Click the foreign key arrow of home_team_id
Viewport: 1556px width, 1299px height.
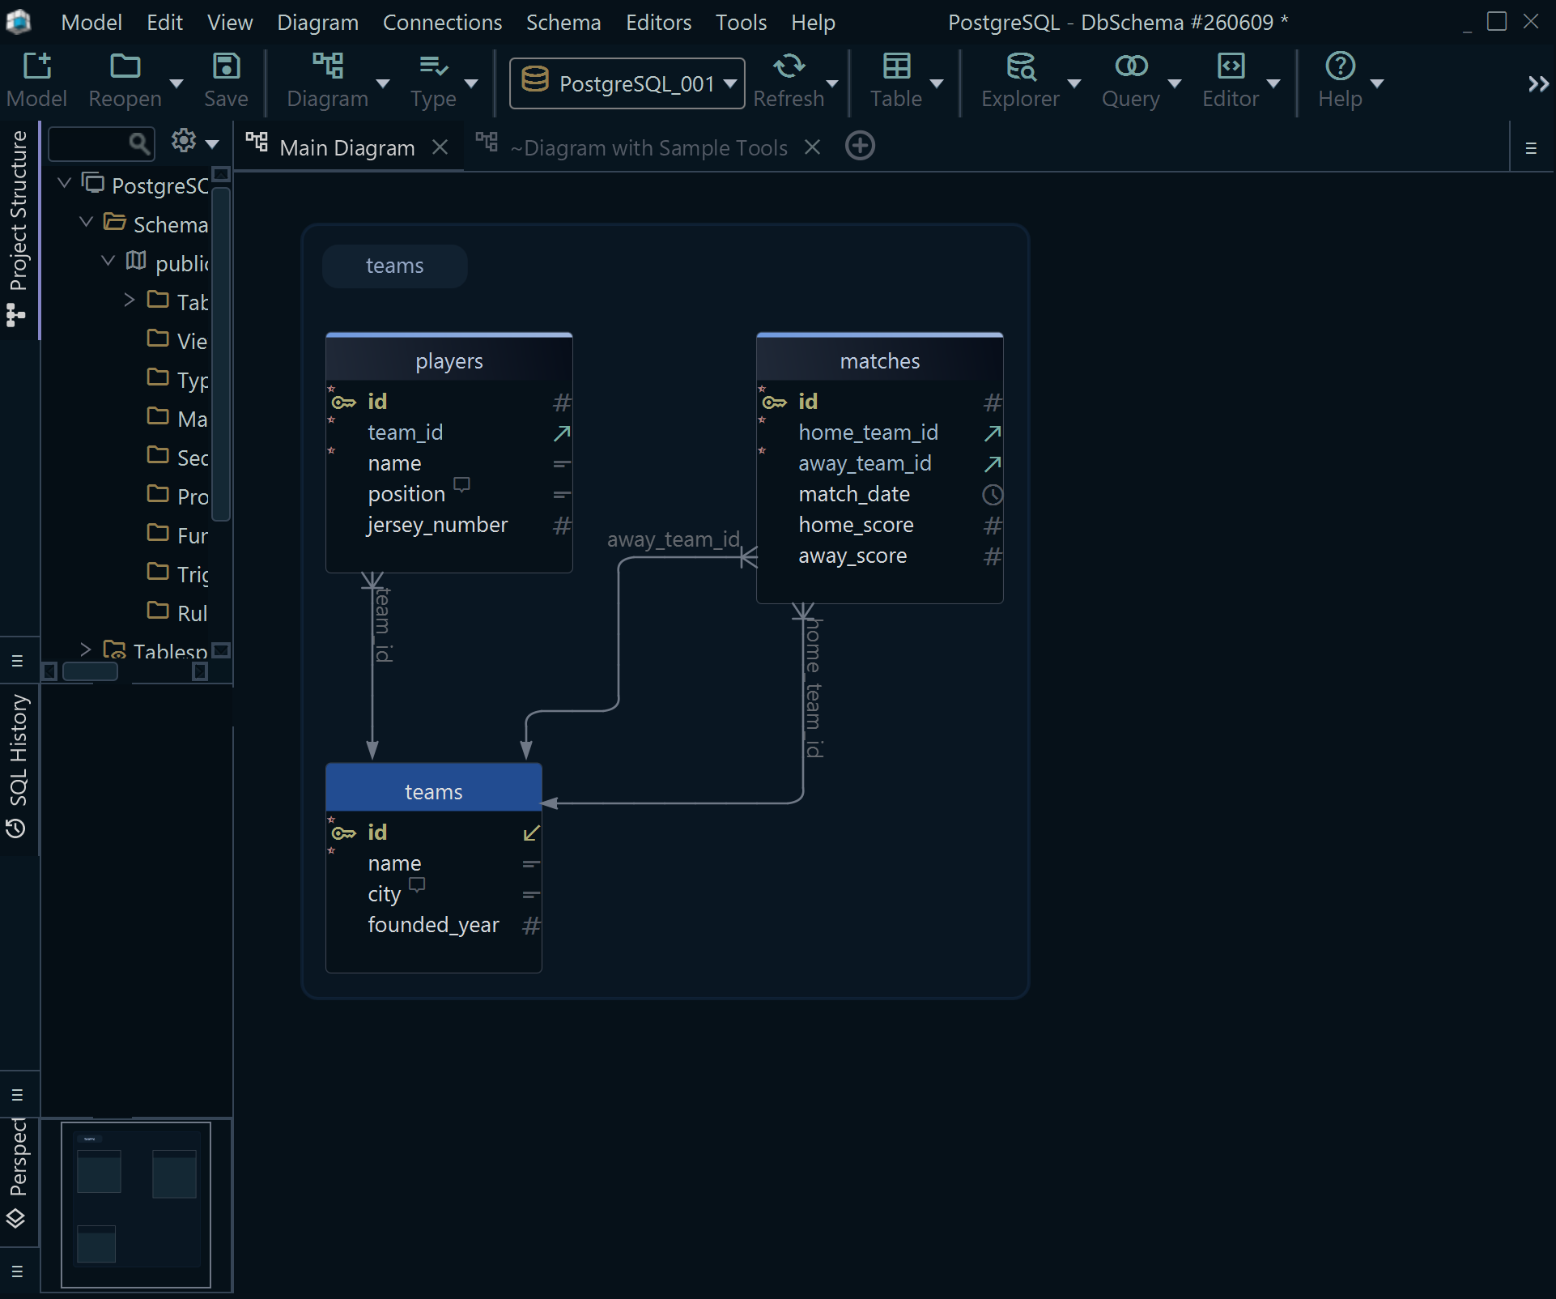click(x=993, y=433)
